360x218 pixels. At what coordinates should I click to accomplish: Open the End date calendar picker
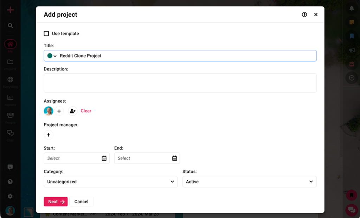click(x=174, y=158)
